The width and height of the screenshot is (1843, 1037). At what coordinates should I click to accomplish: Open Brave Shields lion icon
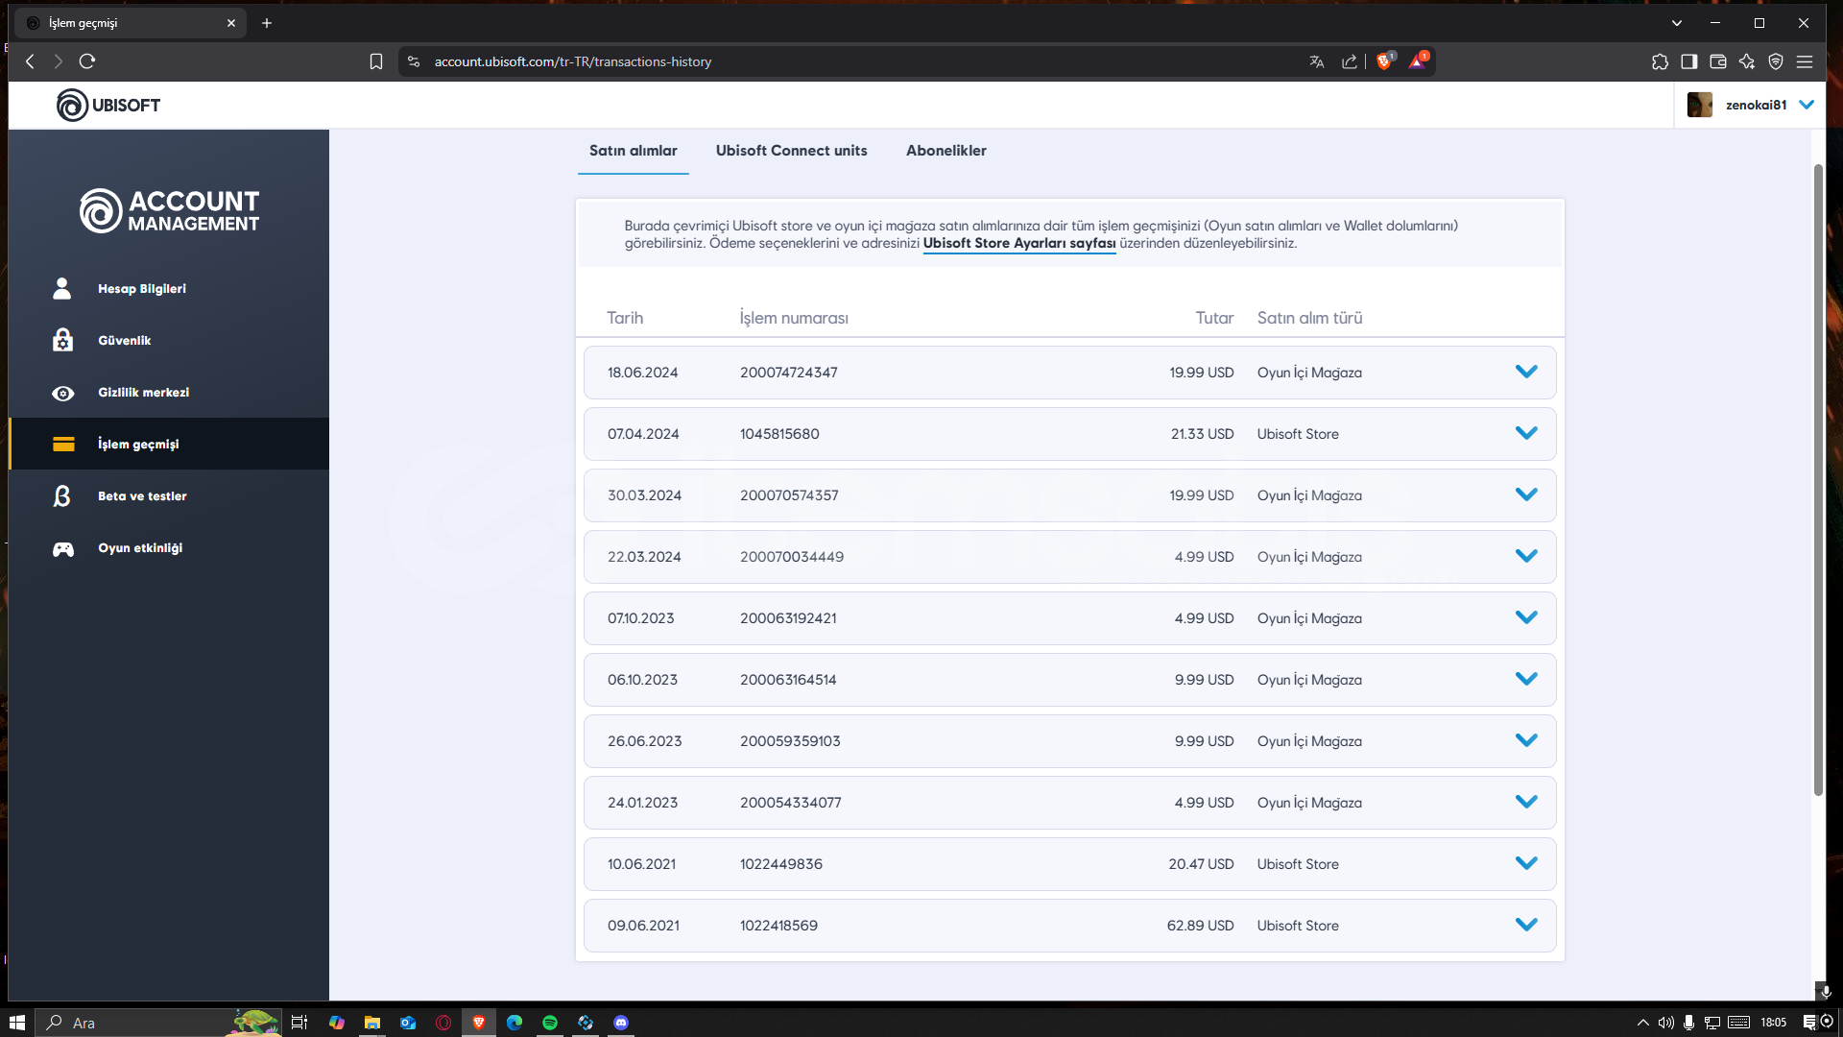tap(1384, 61)
